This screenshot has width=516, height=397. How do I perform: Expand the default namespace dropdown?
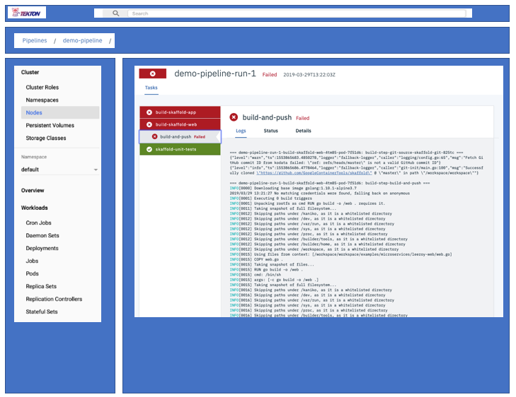point(59,170)
